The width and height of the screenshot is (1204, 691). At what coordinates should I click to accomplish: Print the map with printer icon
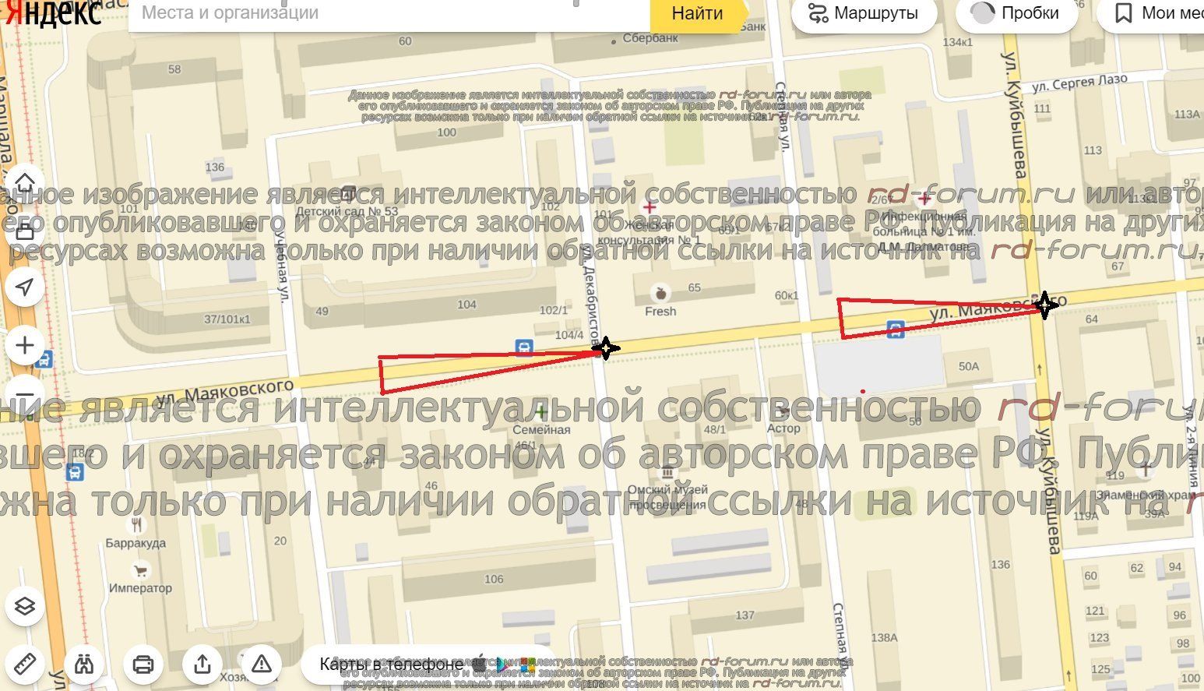click(x=143, y=664)
